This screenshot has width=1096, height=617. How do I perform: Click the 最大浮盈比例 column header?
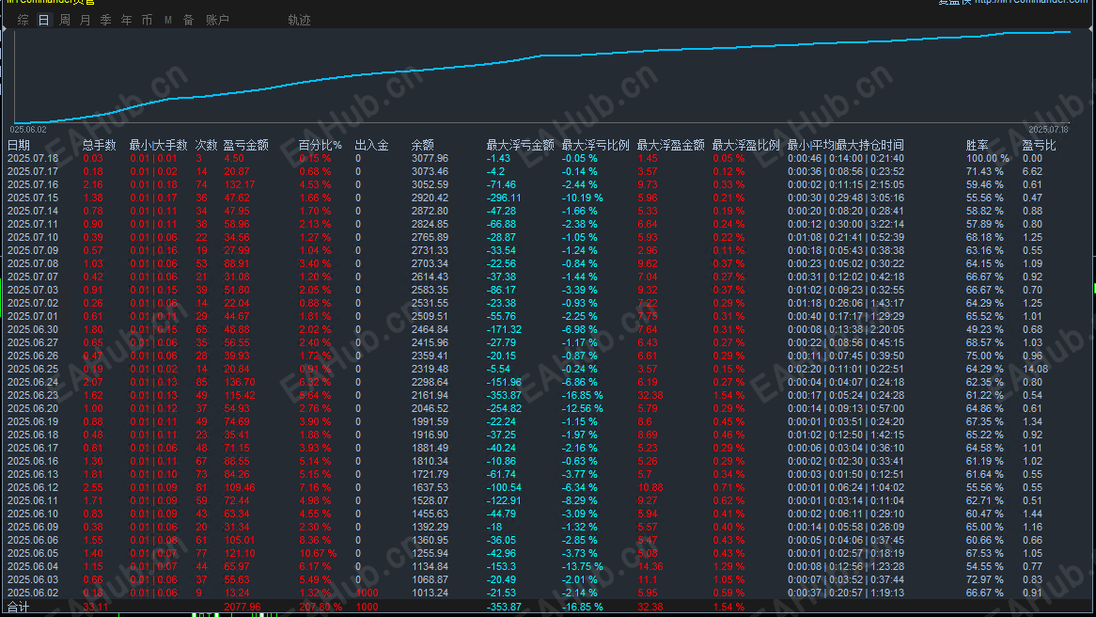(745, 146)
